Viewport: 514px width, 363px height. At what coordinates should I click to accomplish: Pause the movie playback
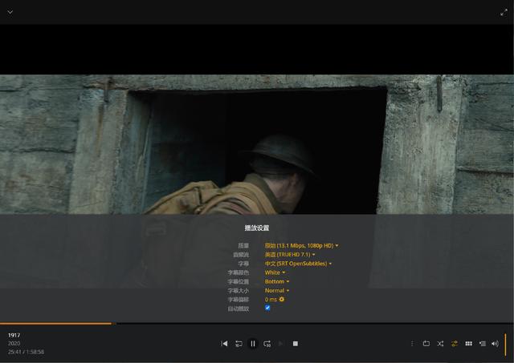(253, 344)
